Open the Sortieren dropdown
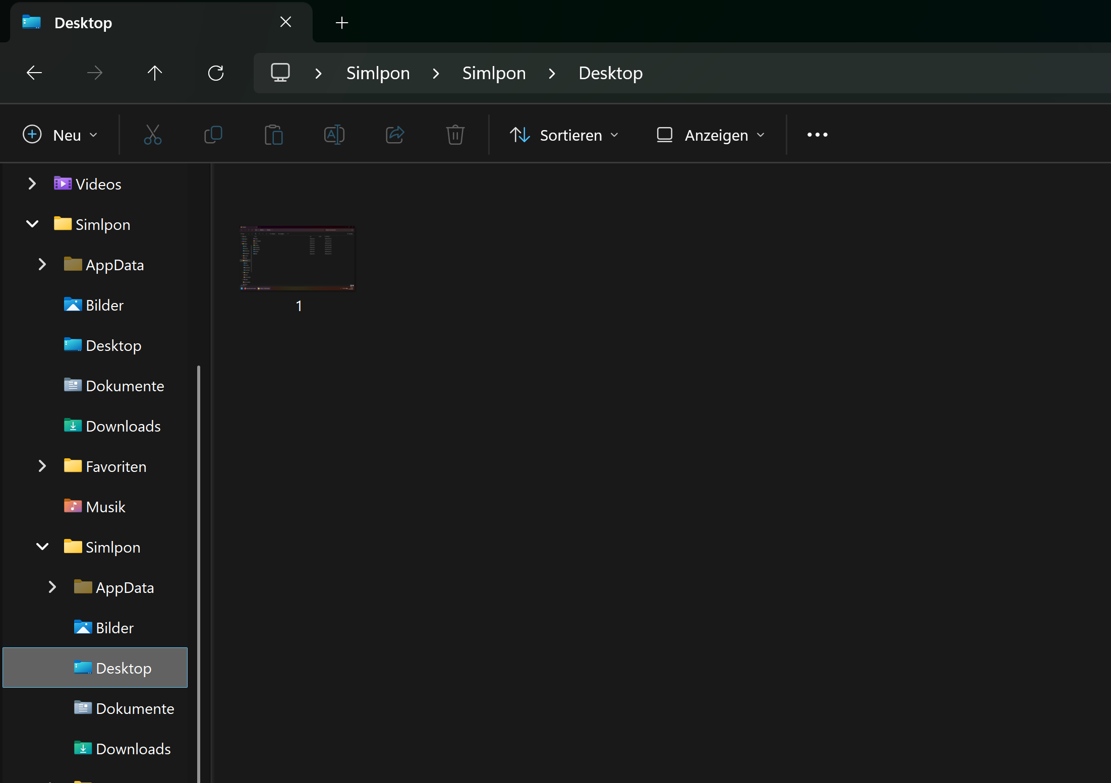The height and width of the screenshot is (783, 1111). [564, 135]
